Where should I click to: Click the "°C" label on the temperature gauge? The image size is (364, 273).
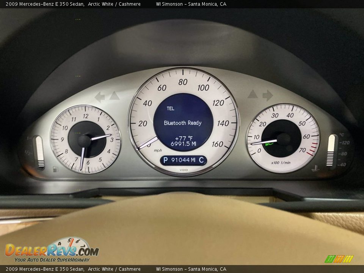pyautogui.click(x=342, y=135)
